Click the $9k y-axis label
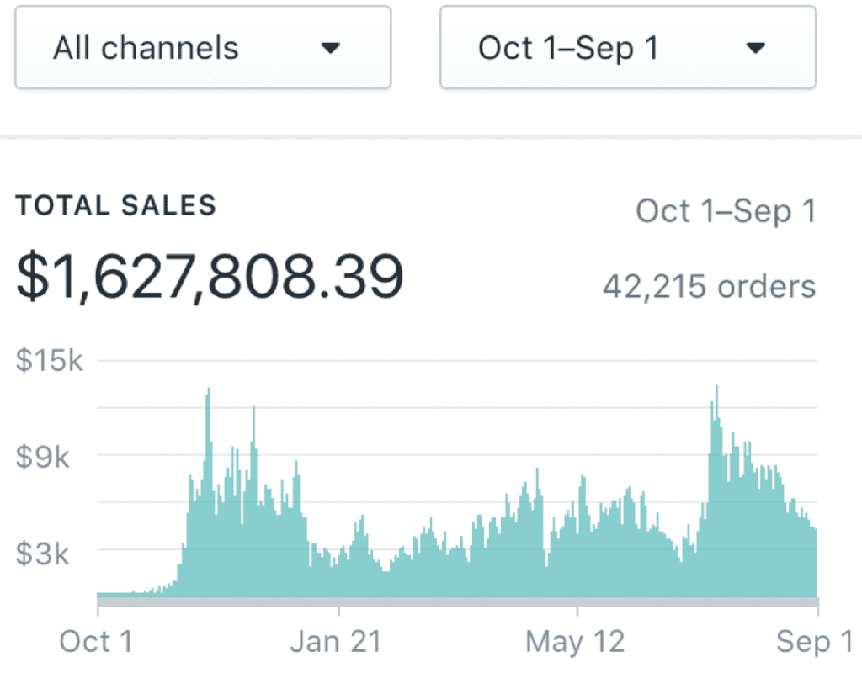Image resolution: width=862 pixels, height=673 pixels. (x=43, y=457)
